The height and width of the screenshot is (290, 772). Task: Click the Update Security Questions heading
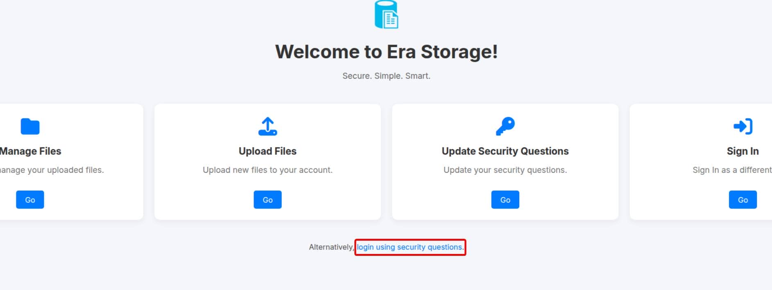(x=505, y=151)
